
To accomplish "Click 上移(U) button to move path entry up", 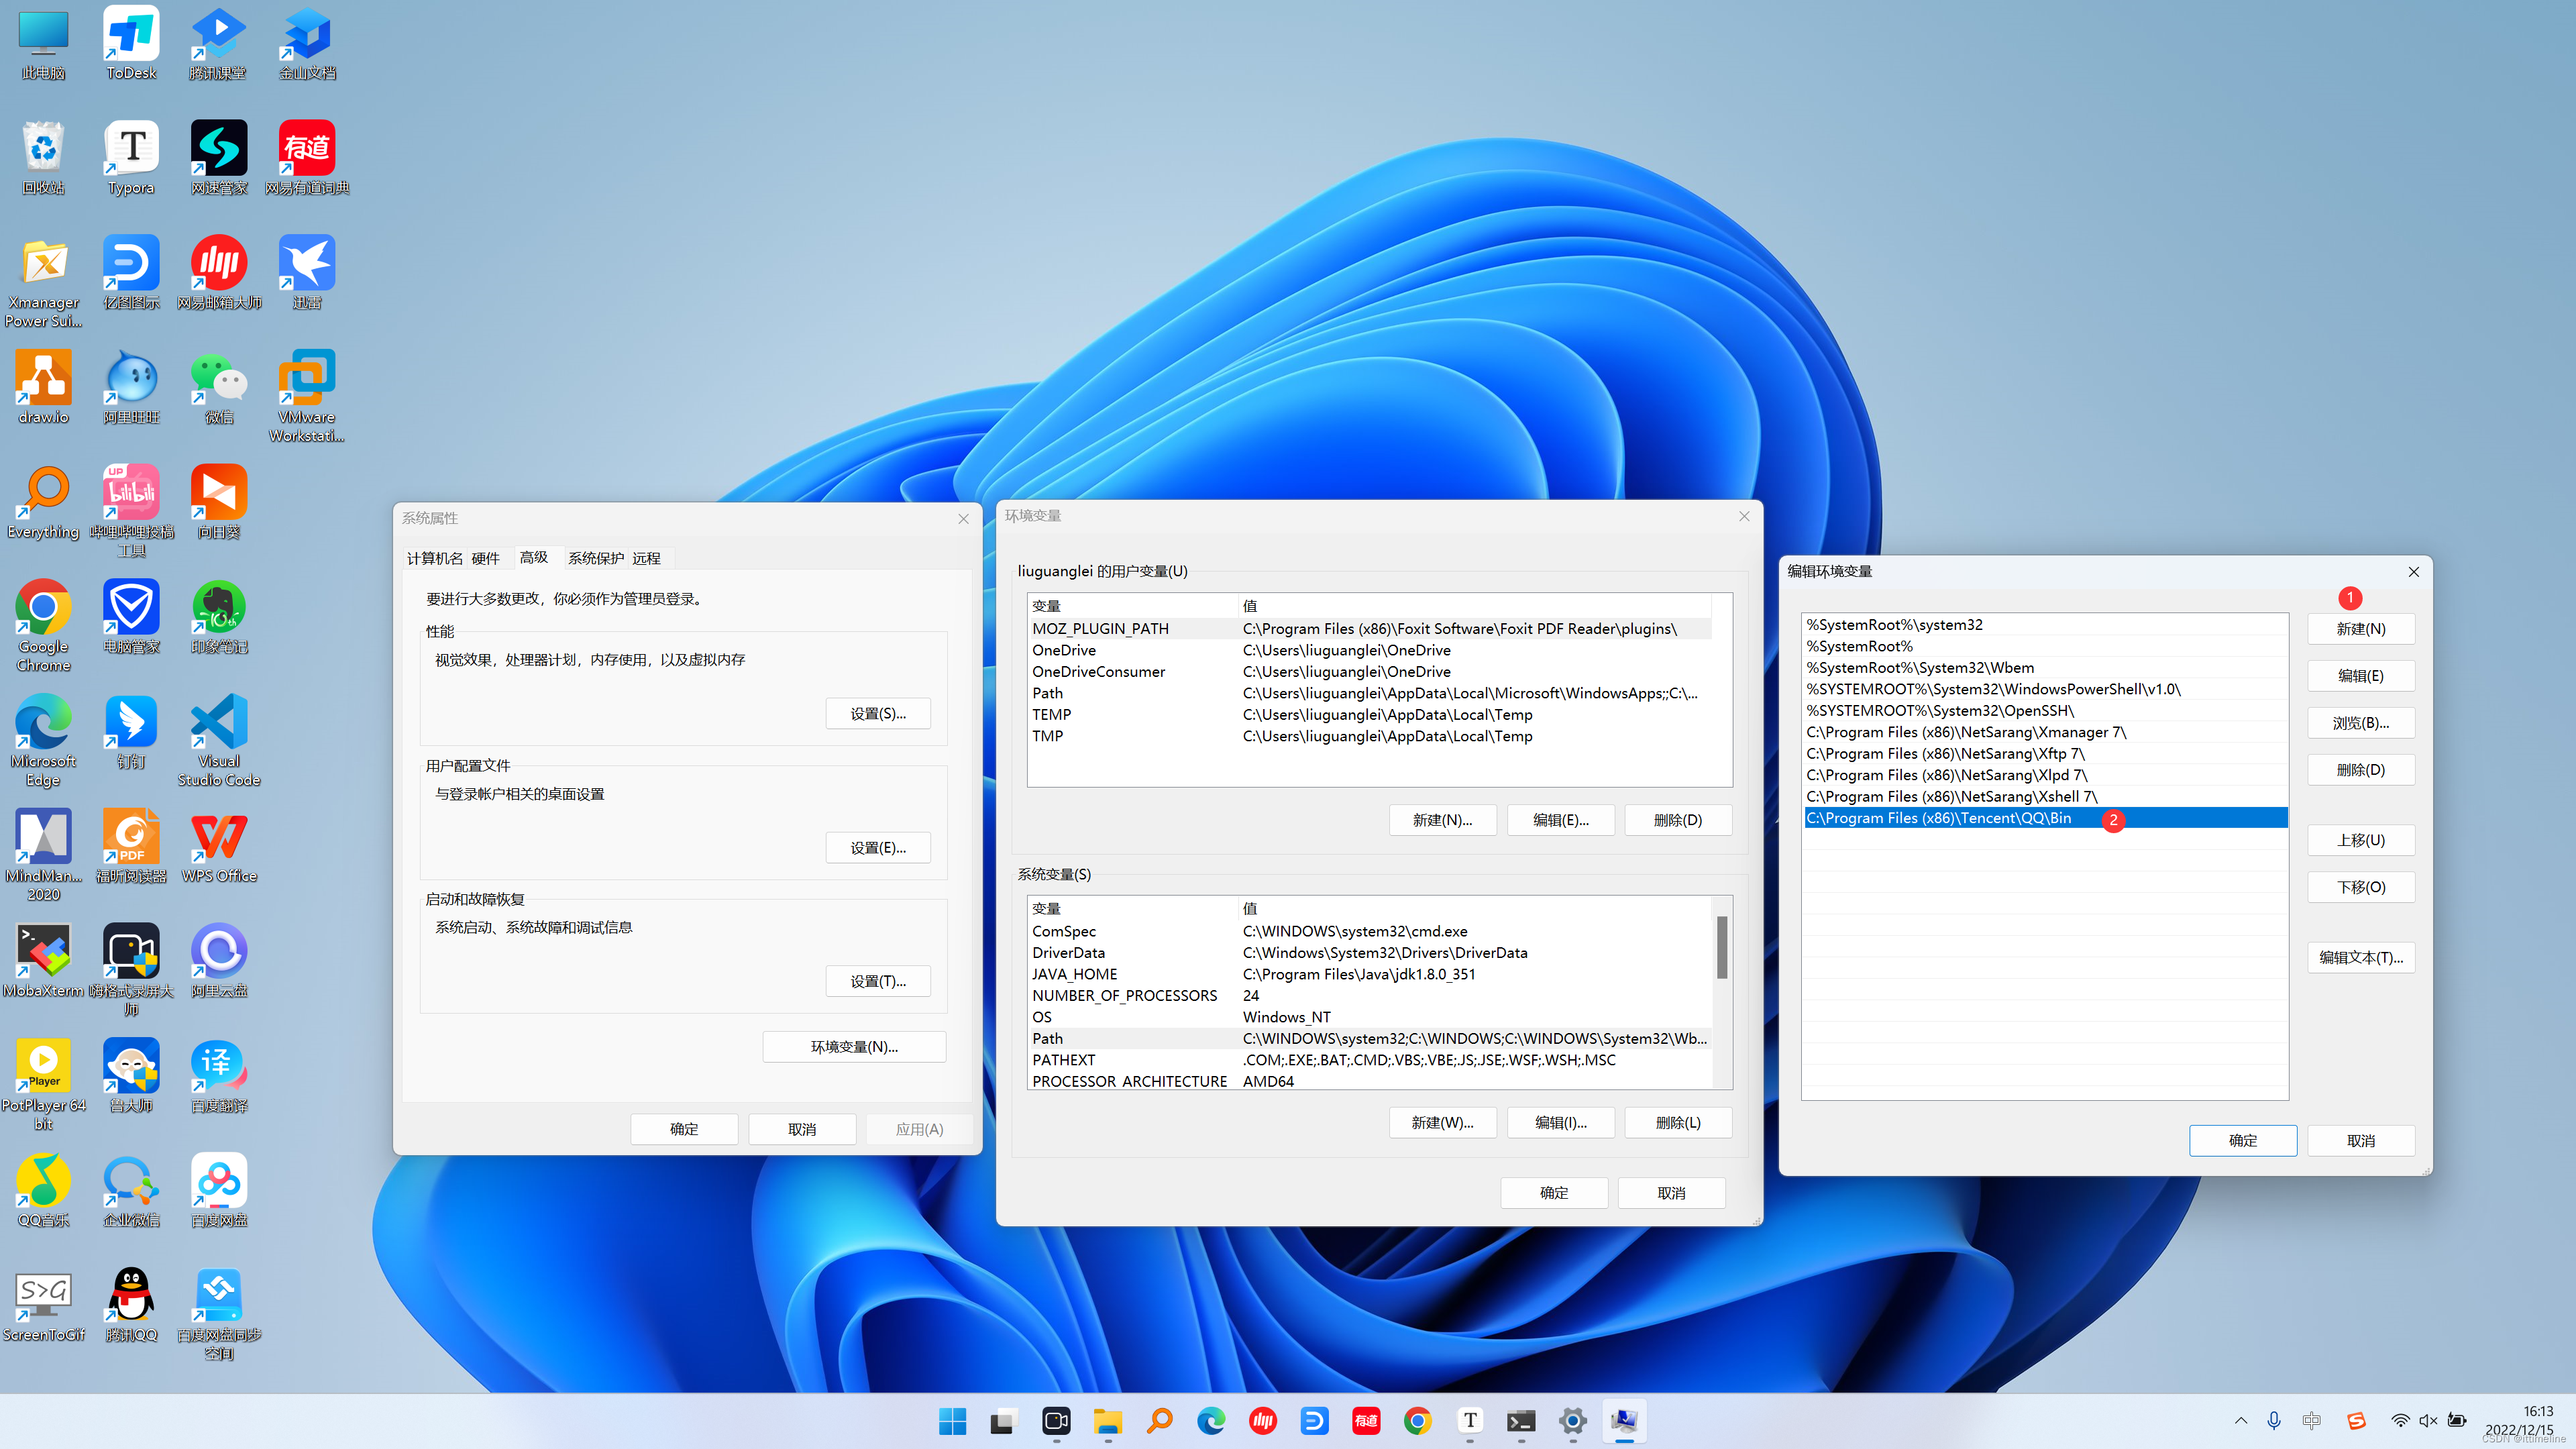I will [2362, 839].
